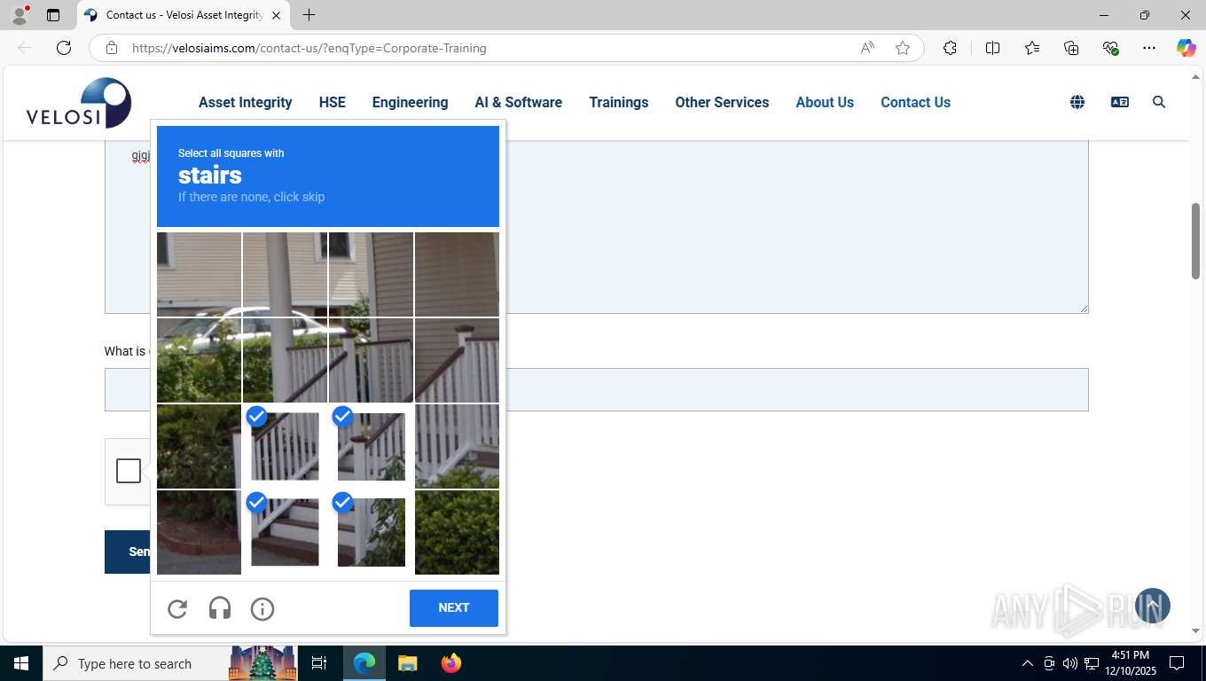Toggle split screen view
The image size is (1206, 681).
click(992, 48)
